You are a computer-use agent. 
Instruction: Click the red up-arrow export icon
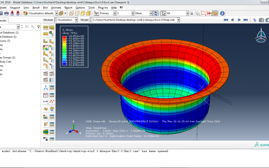(x=18, y=13)
